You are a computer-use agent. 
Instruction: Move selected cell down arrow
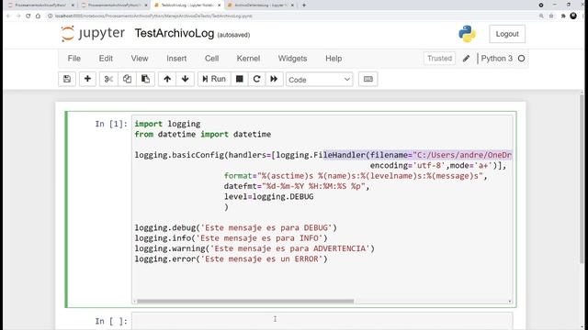click(186, 79)
